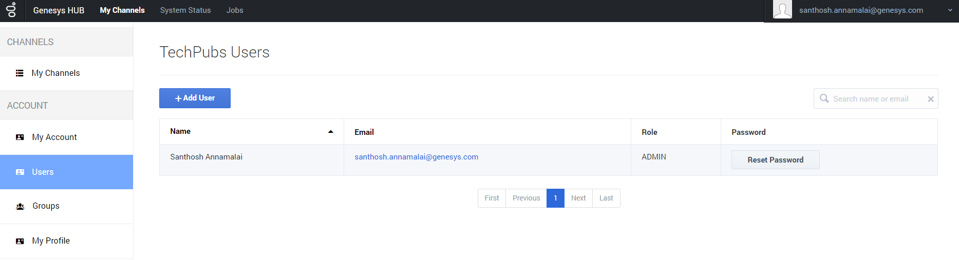Open the System Status tab
The image size is (959, 260).
coord(185,10)
